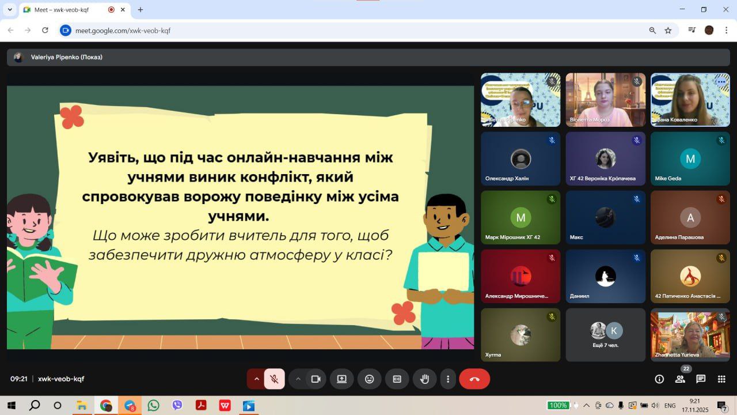Expand video settings arrow beside camera
The width and height of the screenshot is (737, 415).
298,379
